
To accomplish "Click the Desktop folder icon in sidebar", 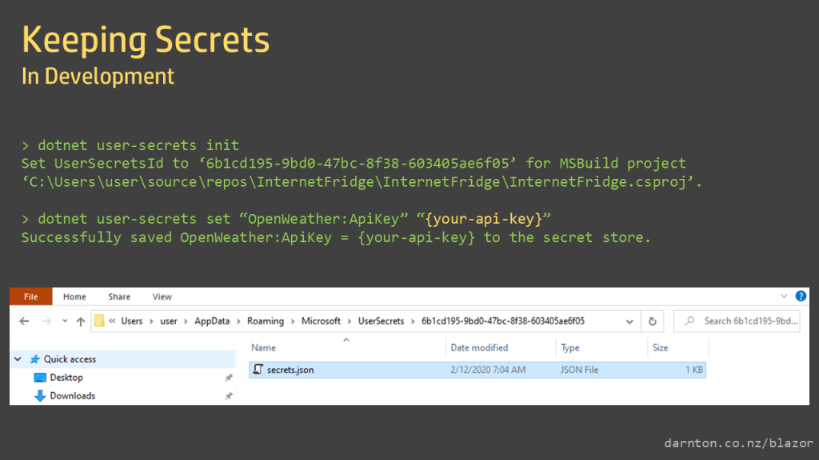I will 40,378.
